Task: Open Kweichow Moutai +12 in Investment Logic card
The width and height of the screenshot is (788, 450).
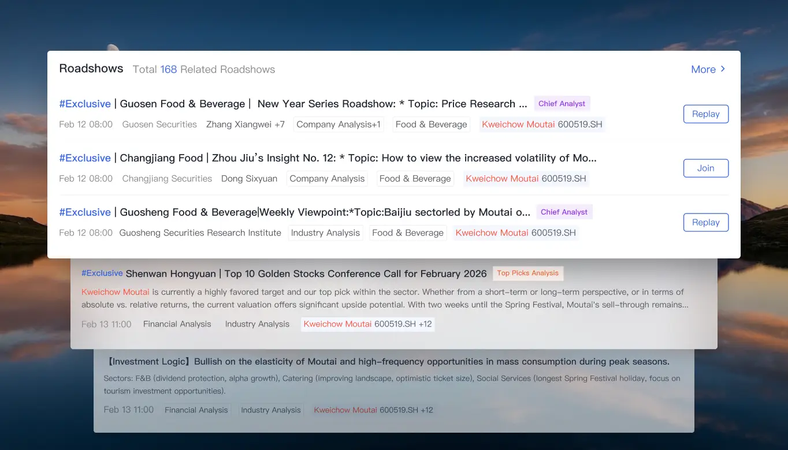Action: click(x=373, y=410)
